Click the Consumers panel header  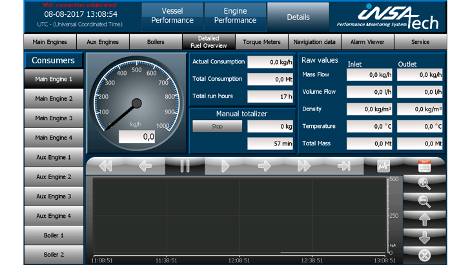(54, 60)
